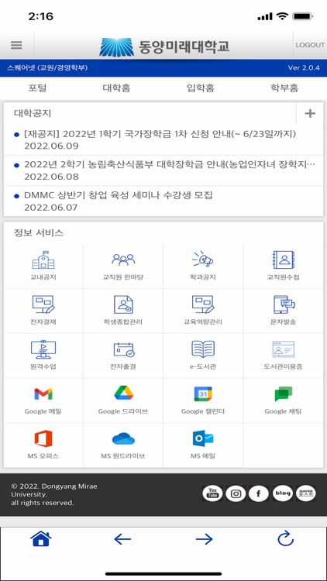
Task: Navigate forward with the right arrow
Action: [x=205, y=539]
